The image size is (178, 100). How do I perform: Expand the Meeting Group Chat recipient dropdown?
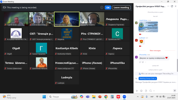pos(148,78)
